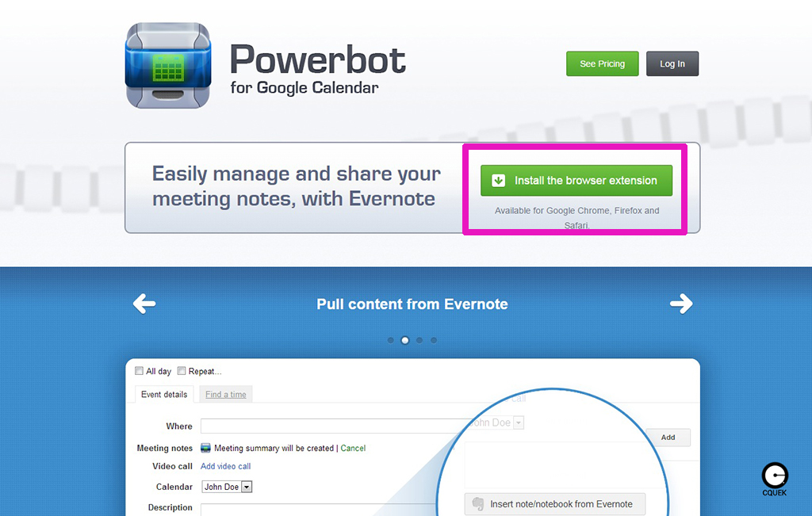The height and width of the screenshot is (516, 812).
Task: Select the fourth carousel dot
Action: point(434,340)
